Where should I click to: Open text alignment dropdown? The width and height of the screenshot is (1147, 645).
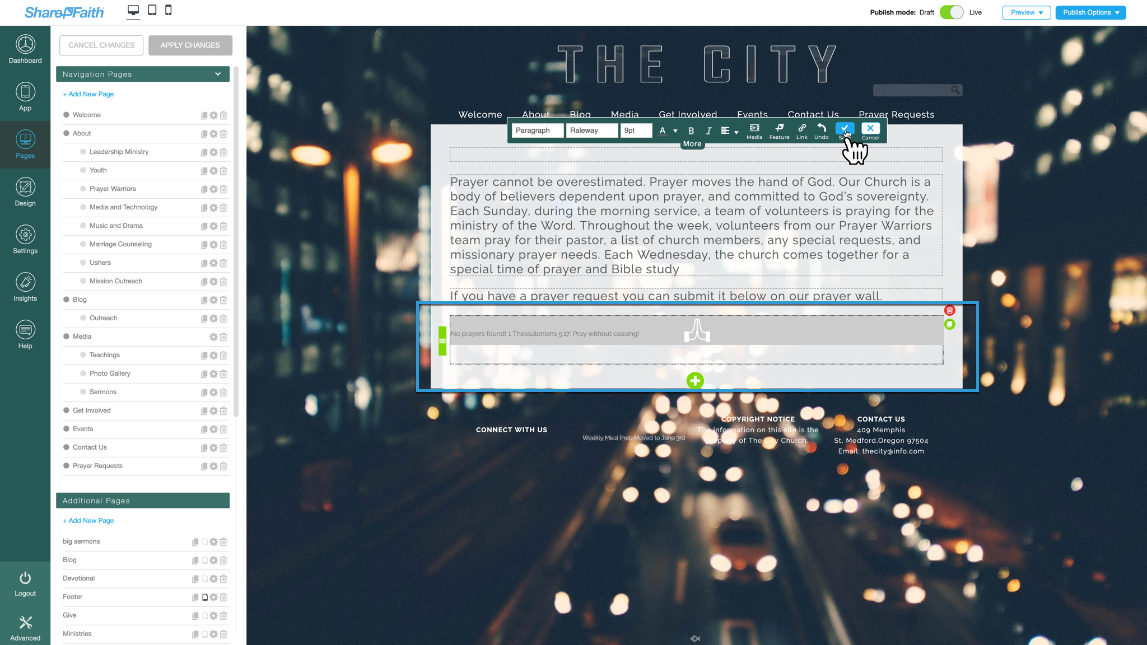pos(729,131)
